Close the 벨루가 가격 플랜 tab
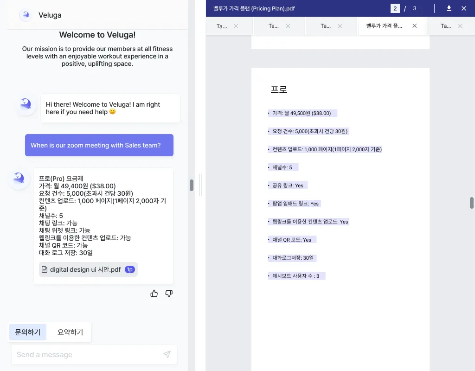Viewport: 475px width, 371px height. pos(415,26)
